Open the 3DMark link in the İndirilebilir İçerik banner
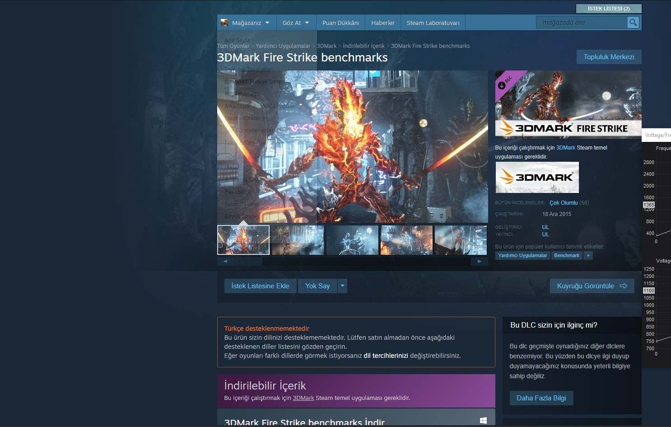 click(x=303, y=398)
